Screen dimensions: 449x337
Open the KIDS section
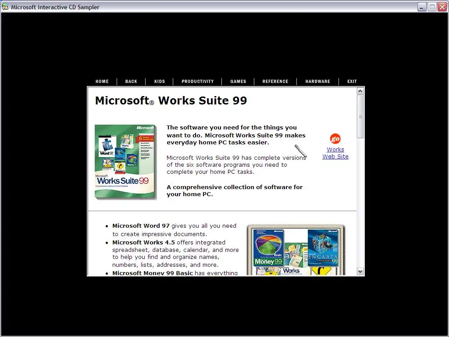pyautogui.click(x=160, y=81)
